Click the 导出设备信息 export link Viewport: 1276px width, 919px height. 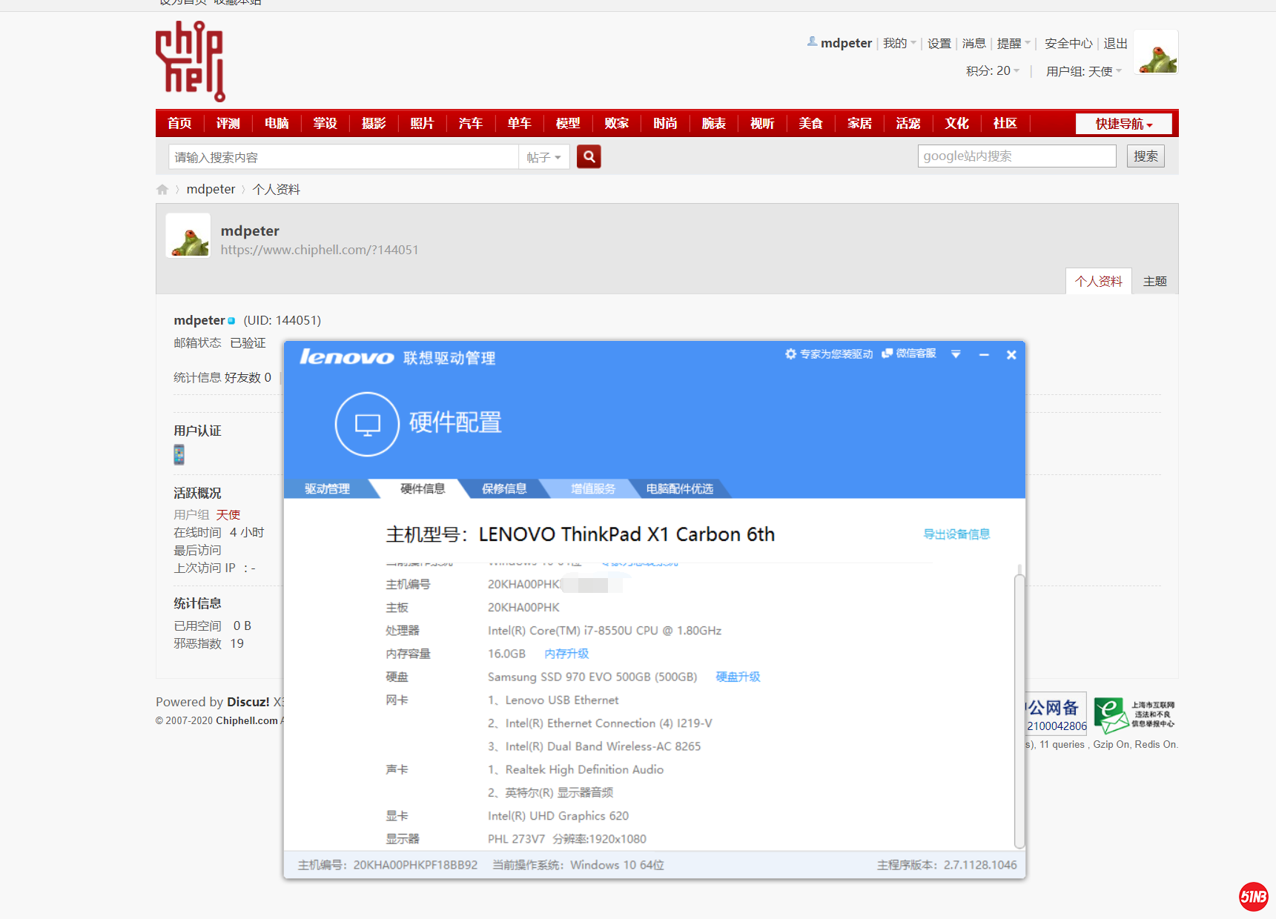956,534
